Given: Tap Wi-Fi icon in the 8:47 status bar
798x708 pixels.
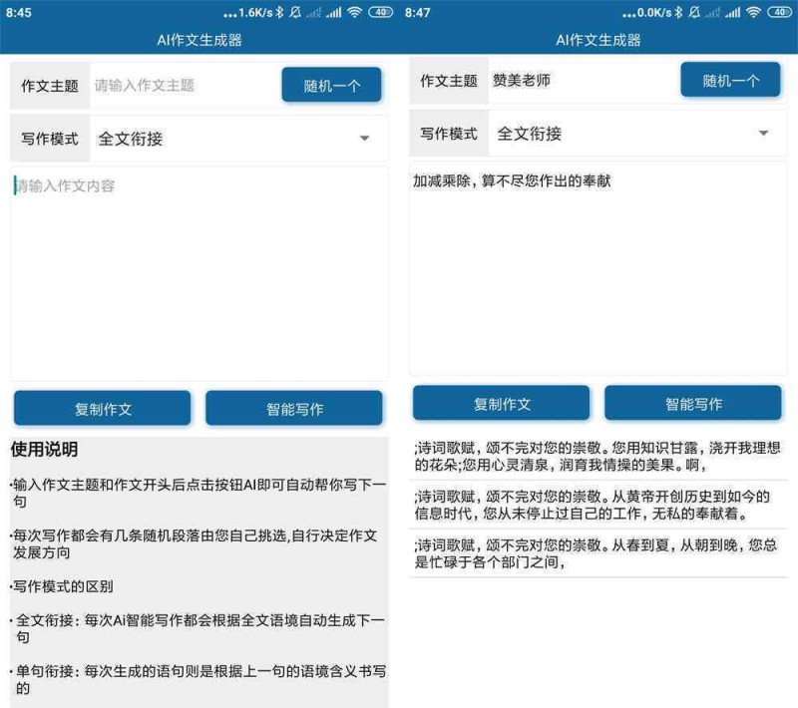Looking at the screenshot, I should 753,12.
